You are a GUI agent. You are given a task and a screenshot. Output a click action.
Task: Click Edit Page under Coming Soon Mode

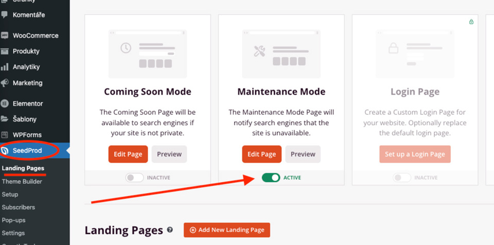pyautogui.click(x=128, y=154)
